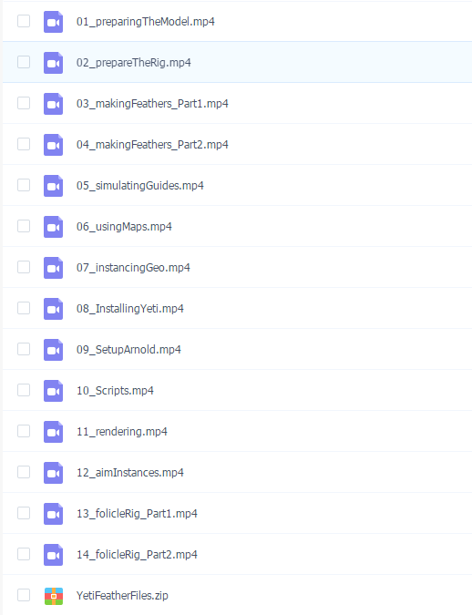Click the video icon next to 07_instancingGeo.mp4
This screenshot has width=472, height=615.
53,268
